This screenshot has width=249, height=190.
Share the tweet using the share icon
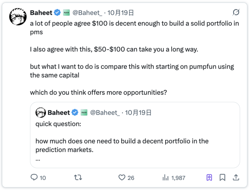click(x=236, y=177)
